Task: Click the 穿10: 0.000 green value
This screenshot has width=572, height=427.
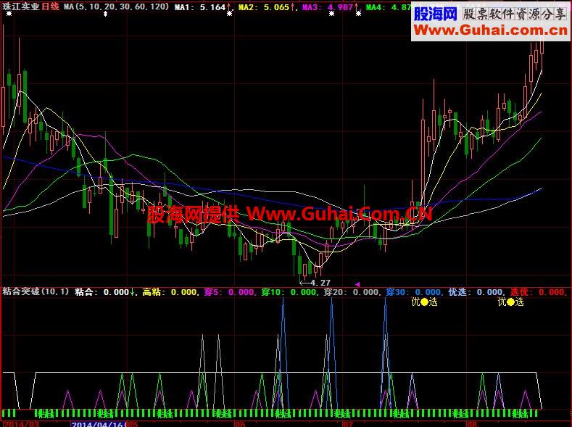Action: pyautogui.click(x=289, y=292)
